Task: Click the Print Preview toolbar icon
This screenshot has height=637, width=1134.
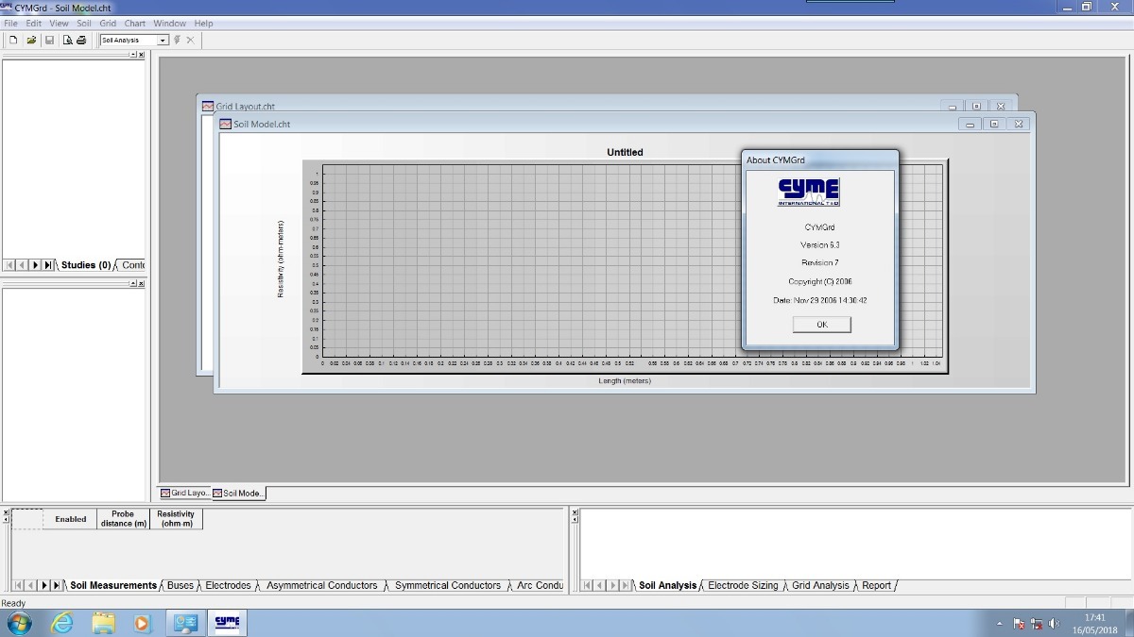Action: [68, 40]
